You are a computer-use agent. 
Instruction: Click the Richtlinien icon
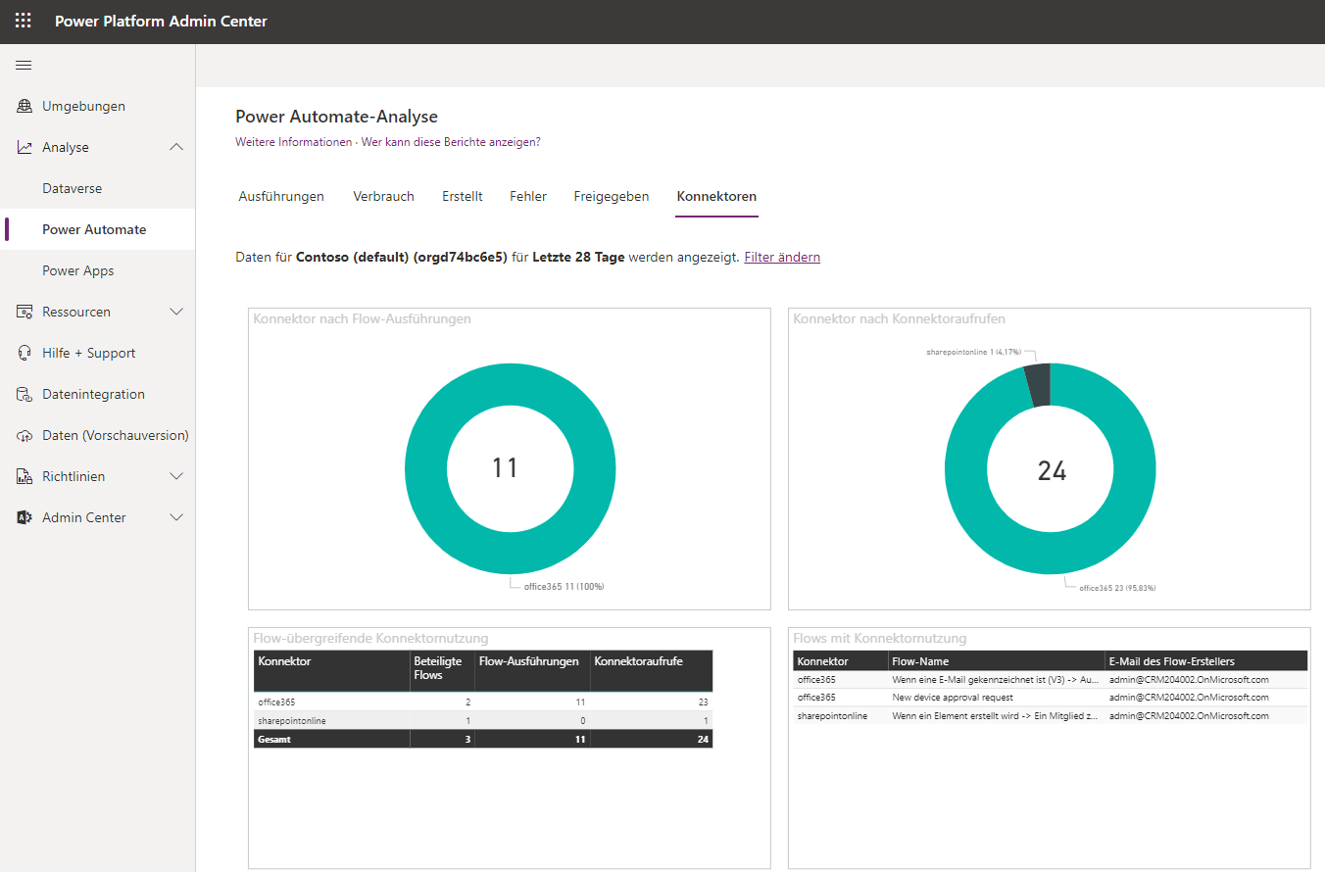tap(25, 476)
